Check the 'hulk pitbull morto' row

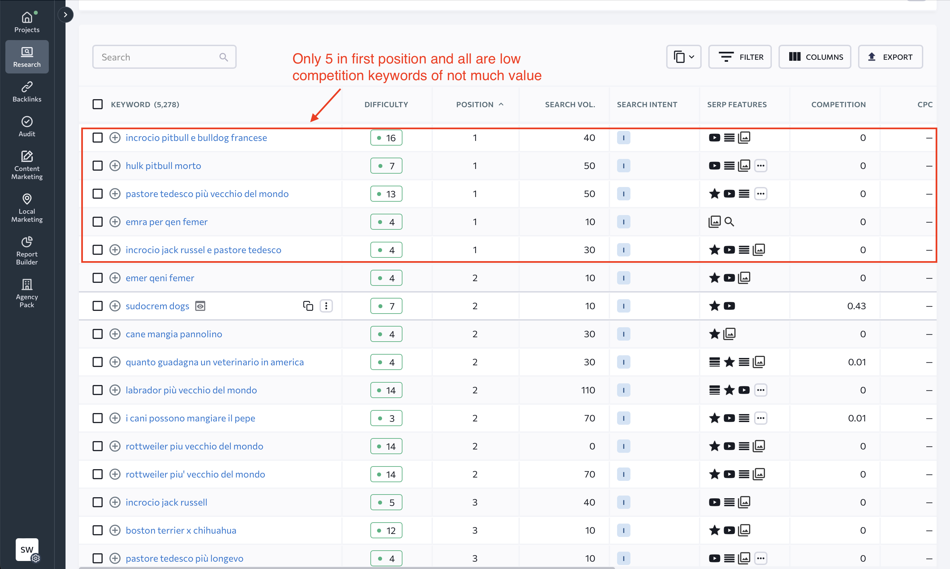pyautogui.click(x=98, y=166)
